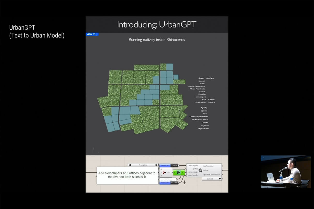Click the resetToggle input parameter
The height and width of the screenshot is (209, 314).
coord(193,175)
